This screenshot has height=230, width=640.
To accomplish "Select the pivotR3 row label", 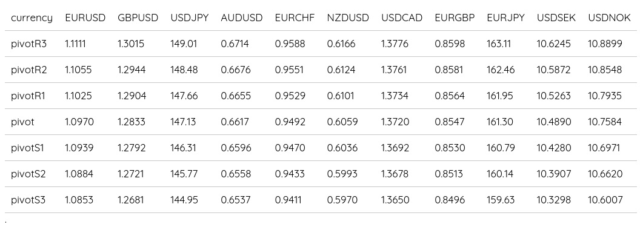I will tap(29, 44).
